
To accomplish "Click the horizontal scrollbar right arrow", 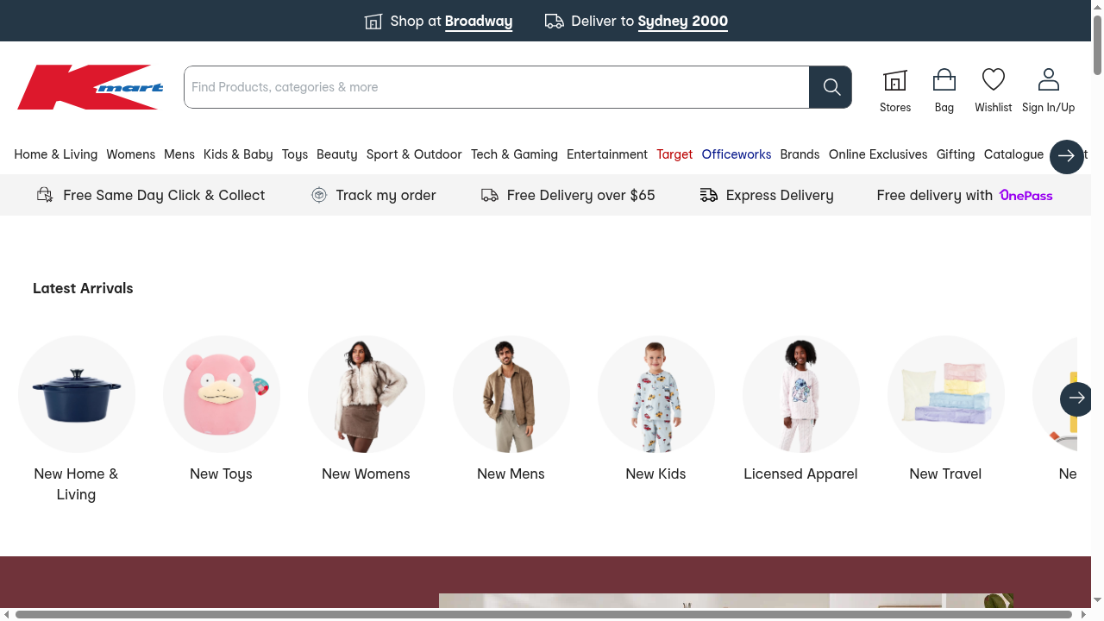I will point(1084,614).
